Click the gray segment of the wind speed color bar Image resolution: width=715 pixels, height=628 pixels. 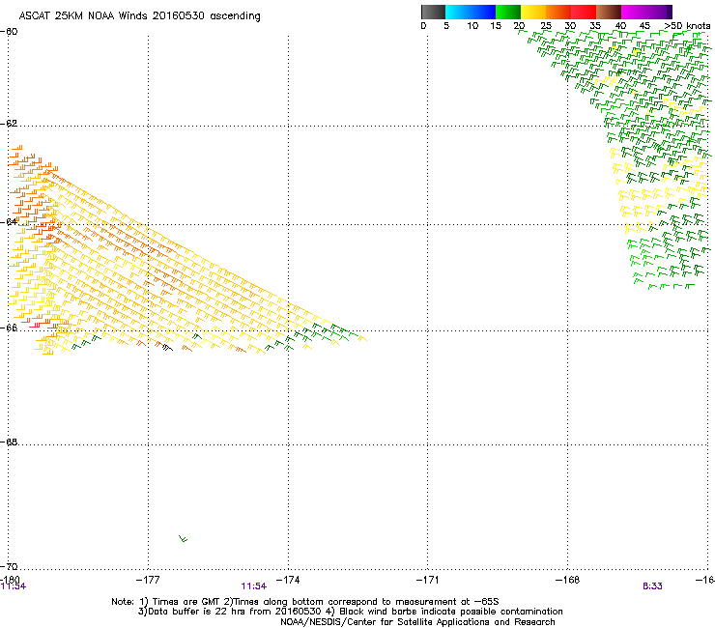tap(433, 12)
